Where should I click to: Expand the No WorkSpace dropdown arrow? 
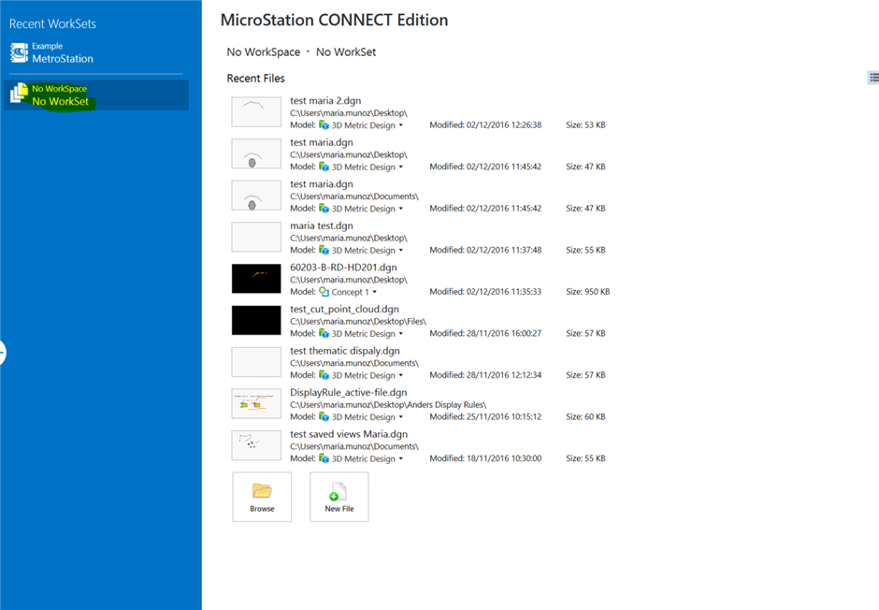pos(308,52)
